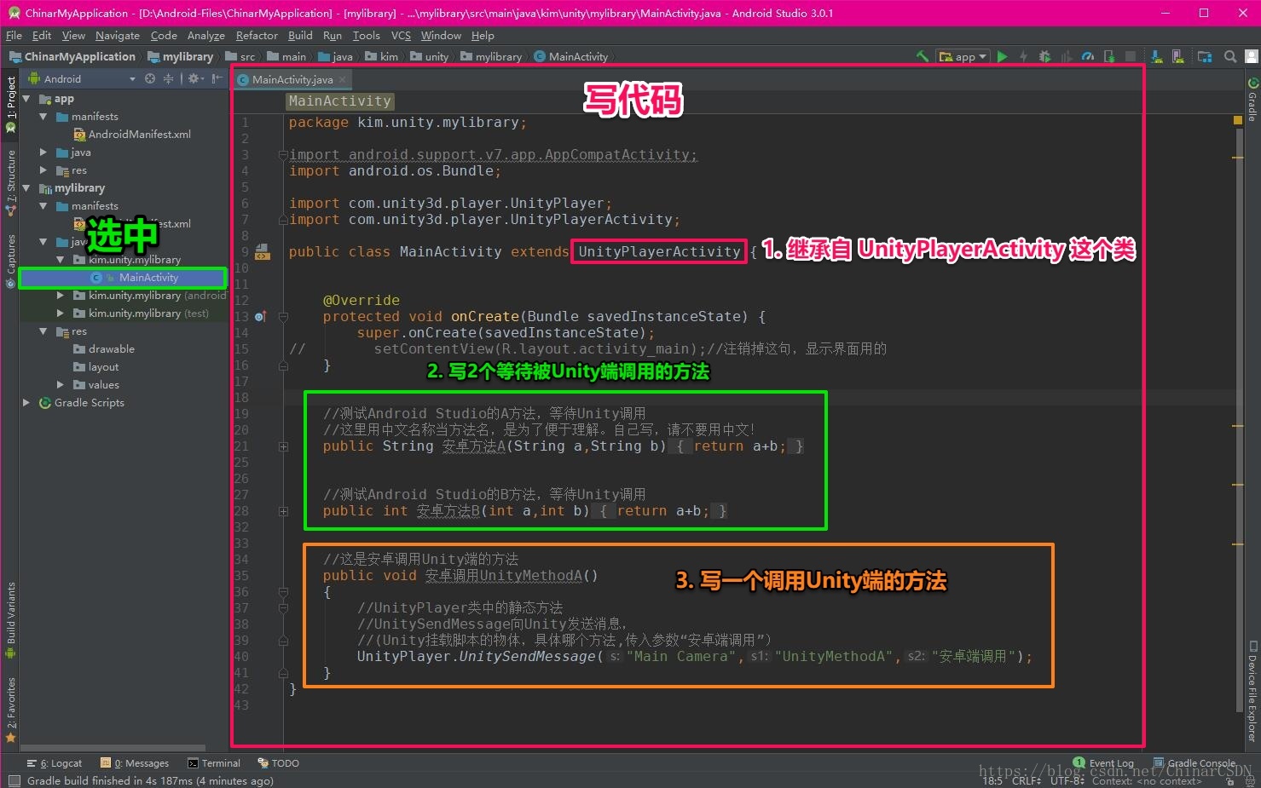Expand kim.unity.mylibrary (test) package
Image resolution: width=1261 pixels, height=788 pixels.
click(x=60, y=313)
